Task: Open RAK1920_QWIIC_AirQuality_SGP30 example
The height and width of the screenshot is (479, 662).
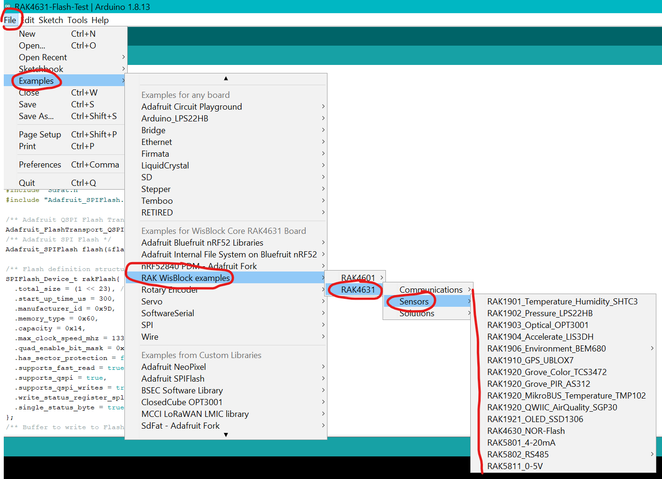Action: click(564, 407)
